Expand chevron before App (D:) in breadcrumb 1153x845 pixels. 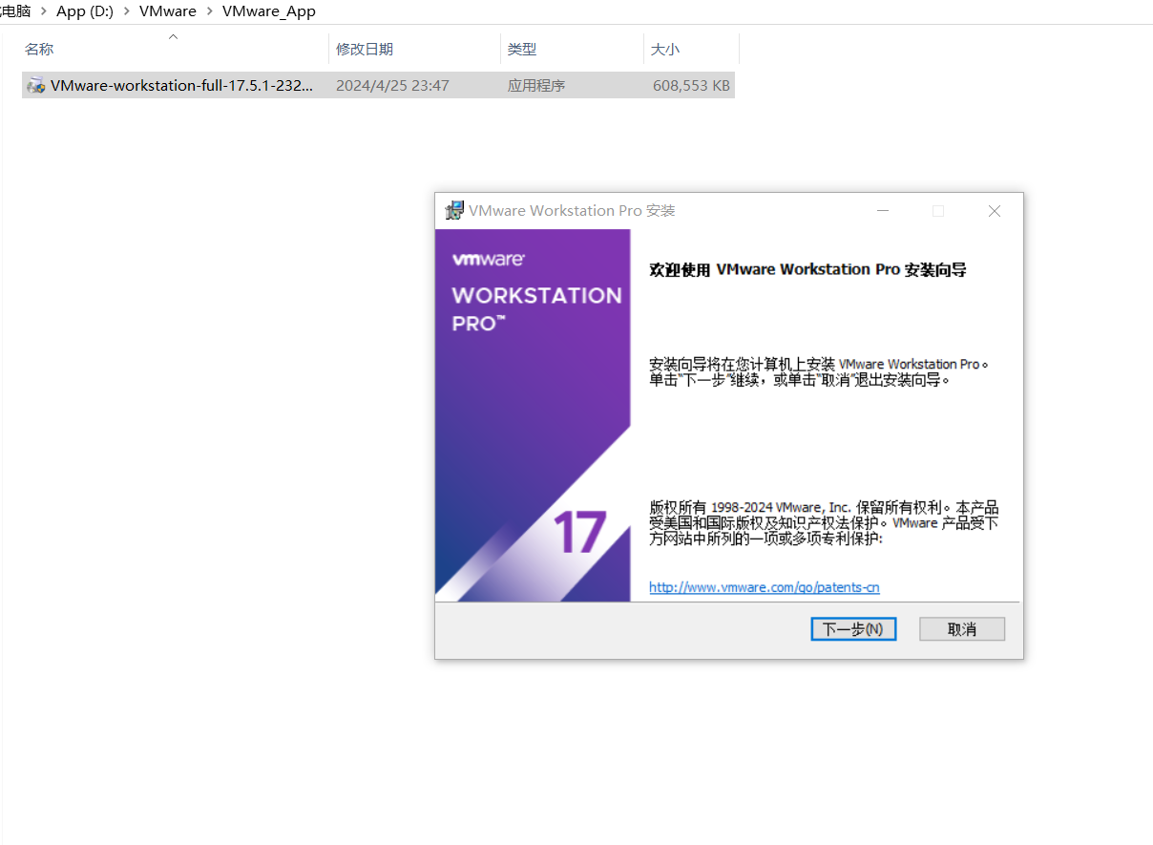(44, 11)
